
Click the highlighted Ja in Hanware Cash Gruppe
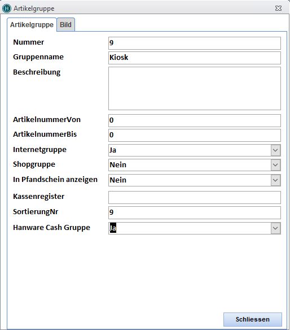tap(113, 228)
